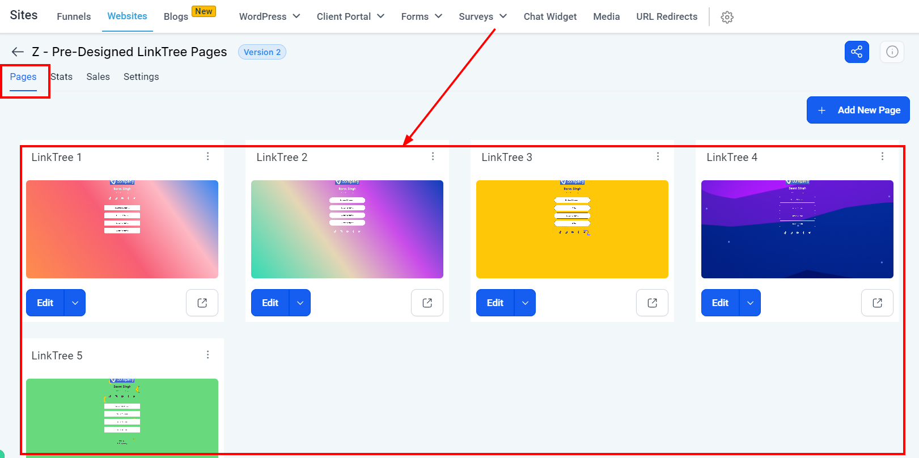Screen dimensions: 919x458
Task: Open the settings gear icon
Action: pyautogui.click(x=727, y=17)
